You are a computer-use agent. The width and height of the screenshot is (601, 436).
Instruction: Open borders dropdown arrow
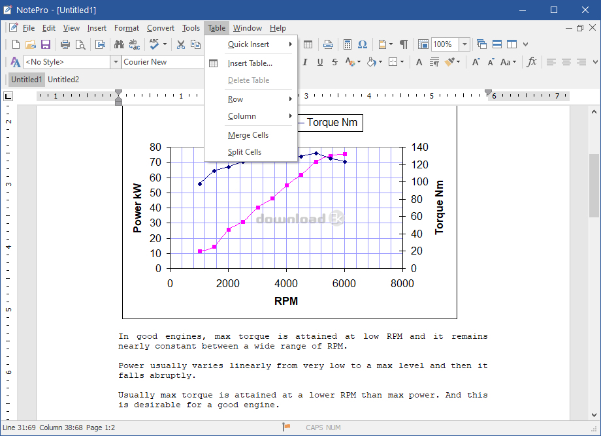[402, 62]
